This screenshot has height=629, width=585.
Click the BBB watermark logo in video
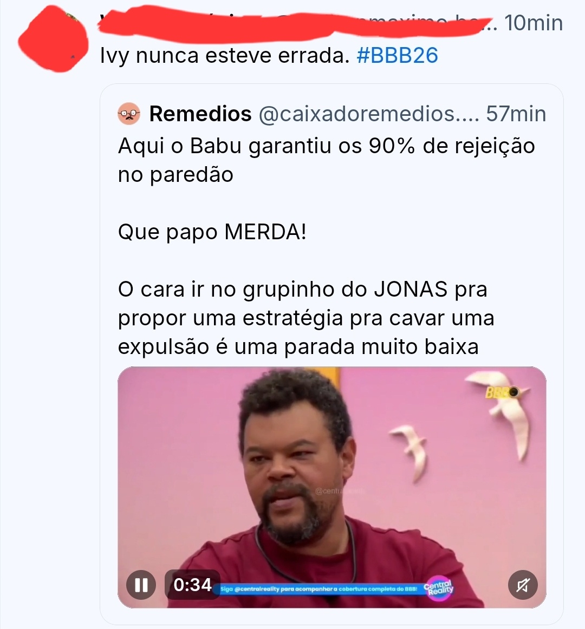pos(502,392)
